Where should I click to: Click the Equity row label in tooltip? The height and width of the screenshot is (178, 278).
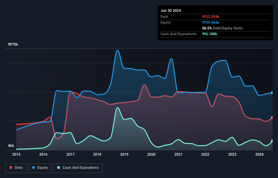[x=166, y=22]
